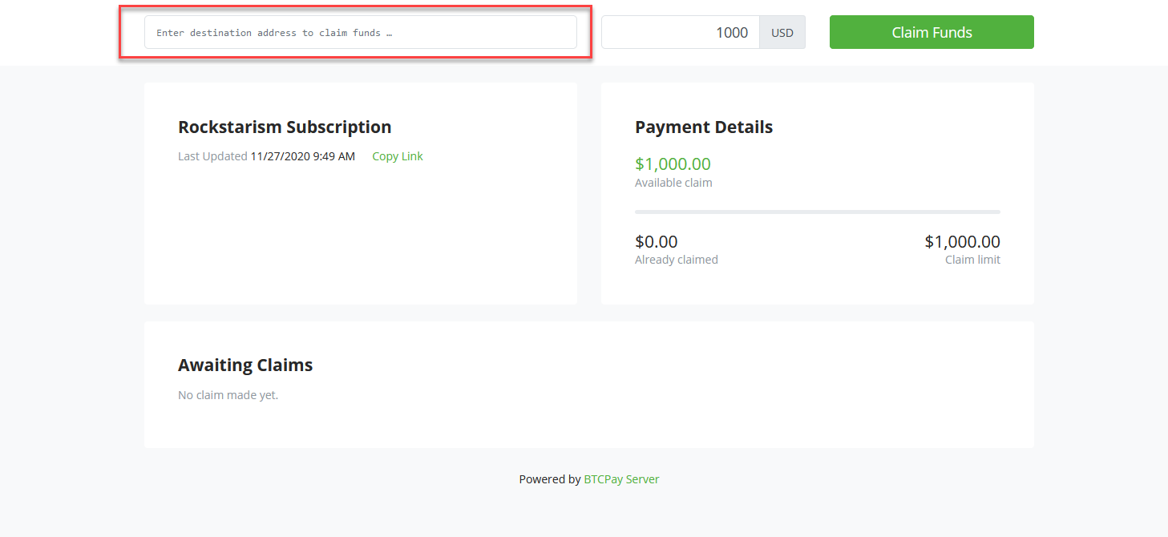Select the No claim made yet message

tap(228, 394)
